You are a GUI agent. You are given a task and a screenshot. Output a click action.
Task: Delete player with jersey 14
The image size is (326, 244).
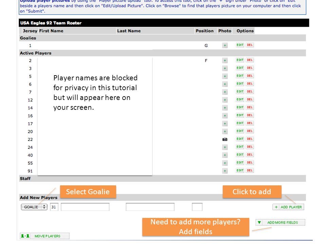pyautogui.click(x=250, y=107)
